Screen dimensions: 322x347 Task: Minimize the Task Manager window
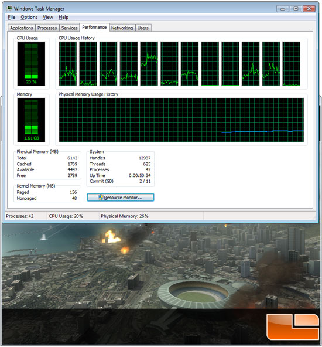(282, 9)
